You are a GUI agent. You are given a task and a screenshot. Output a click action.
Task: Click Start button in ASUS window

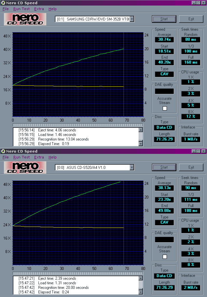pyautogui.click(x=164, y=167)
